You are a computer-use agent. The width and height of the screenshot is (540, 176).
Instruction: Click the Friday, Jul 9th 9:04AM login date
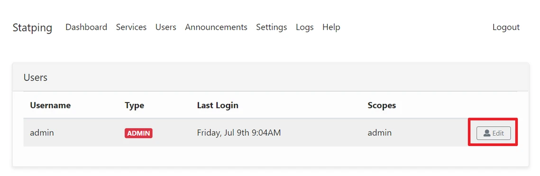pos(238,133)
